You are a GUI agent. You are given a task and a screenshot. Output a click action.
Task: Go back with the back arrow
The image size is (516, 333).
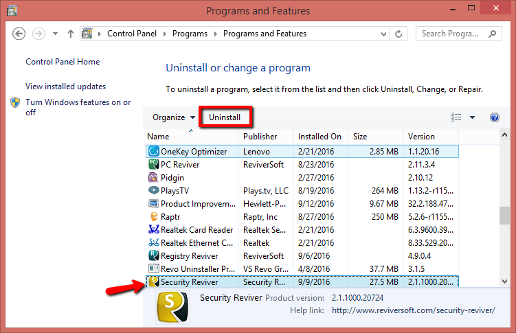[19, 34]
